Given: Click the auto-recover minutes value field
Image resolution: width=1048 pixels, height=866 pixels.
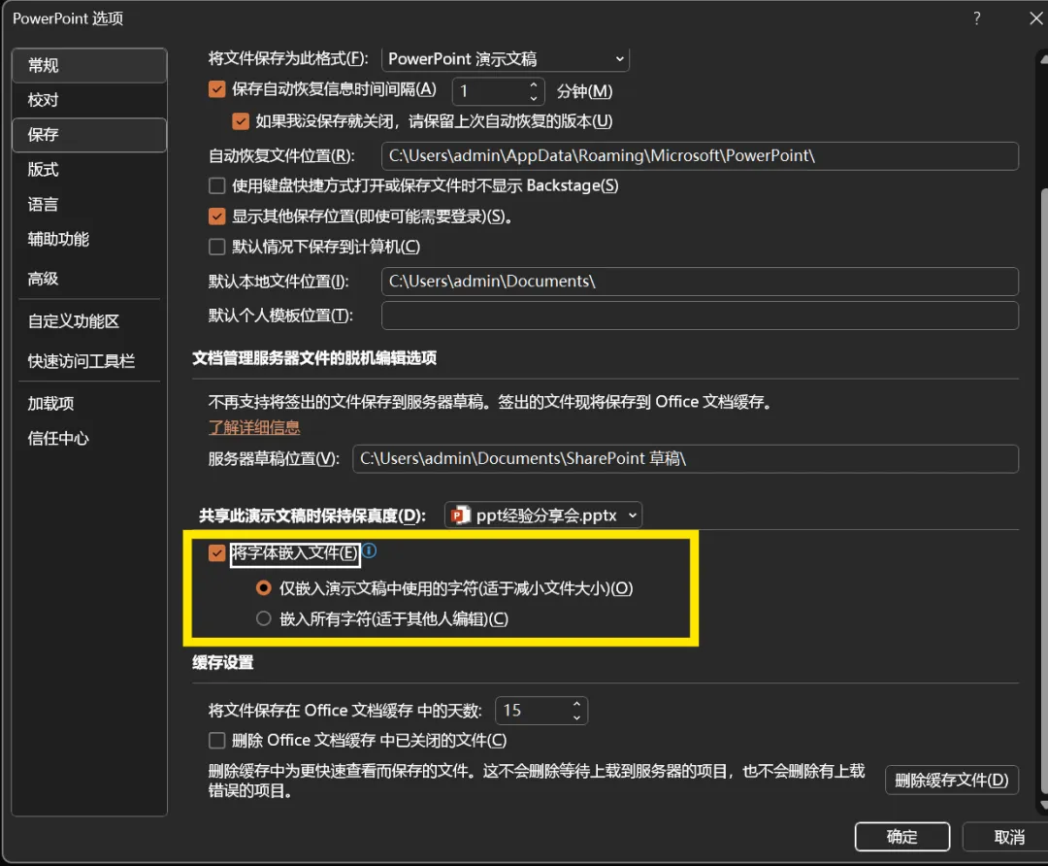Looking at the screenshot, I should pyautogui.click(x=490, y=91).
